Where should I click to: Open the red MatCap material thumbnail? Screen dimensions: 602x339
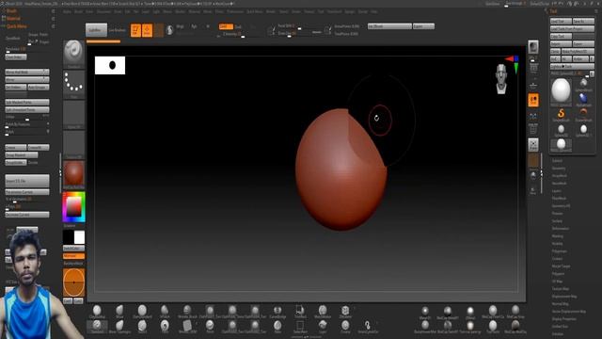pos(73,173)
